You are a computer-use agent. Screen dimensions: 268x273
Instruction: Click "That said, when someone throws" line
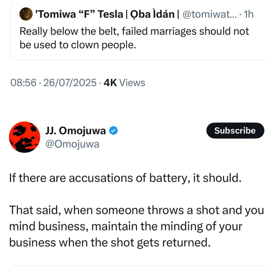[x=136, y=211]
